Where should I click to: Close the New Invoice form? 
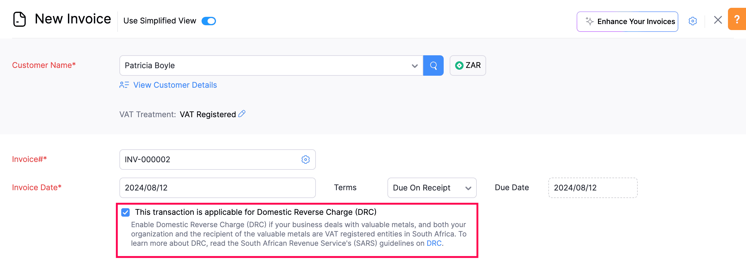tap(718, 20)
